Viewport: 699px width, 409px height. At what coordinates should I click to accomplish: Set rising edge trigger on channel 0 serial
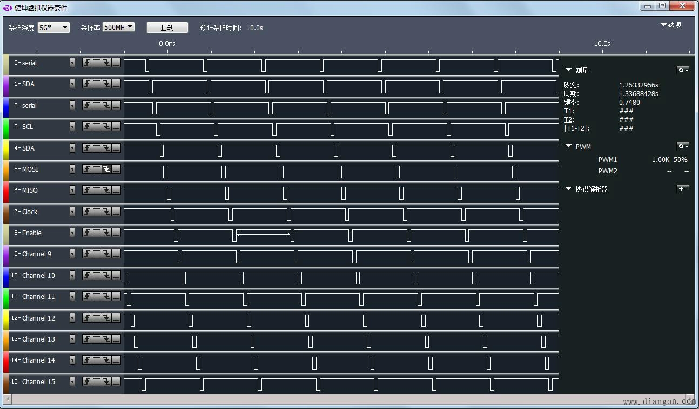(87, 63)
